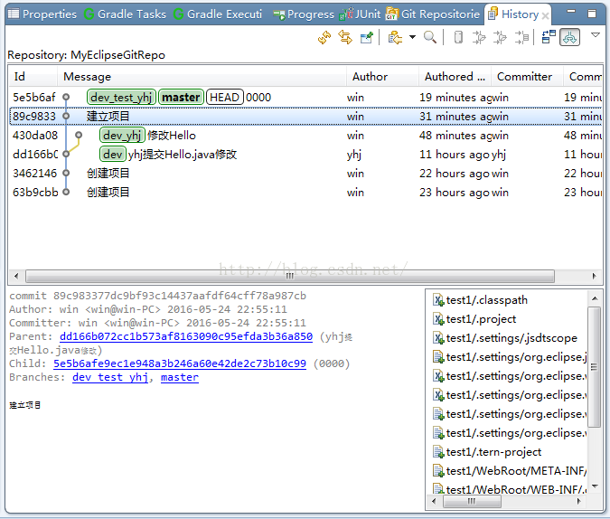Click the dev_yhj branch label
Viewport: 610px width, 519px height.
[122, 136]
